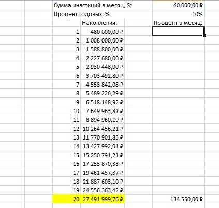219x208 pixels.
Task: Select the cell with 40 000,00 ₽ investment amount
Action: click(178, 5)
